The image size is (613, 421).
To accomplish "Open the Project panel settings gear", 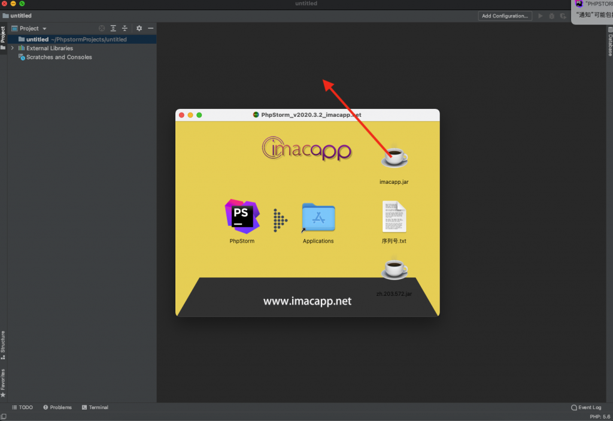I will click(139, 28).
